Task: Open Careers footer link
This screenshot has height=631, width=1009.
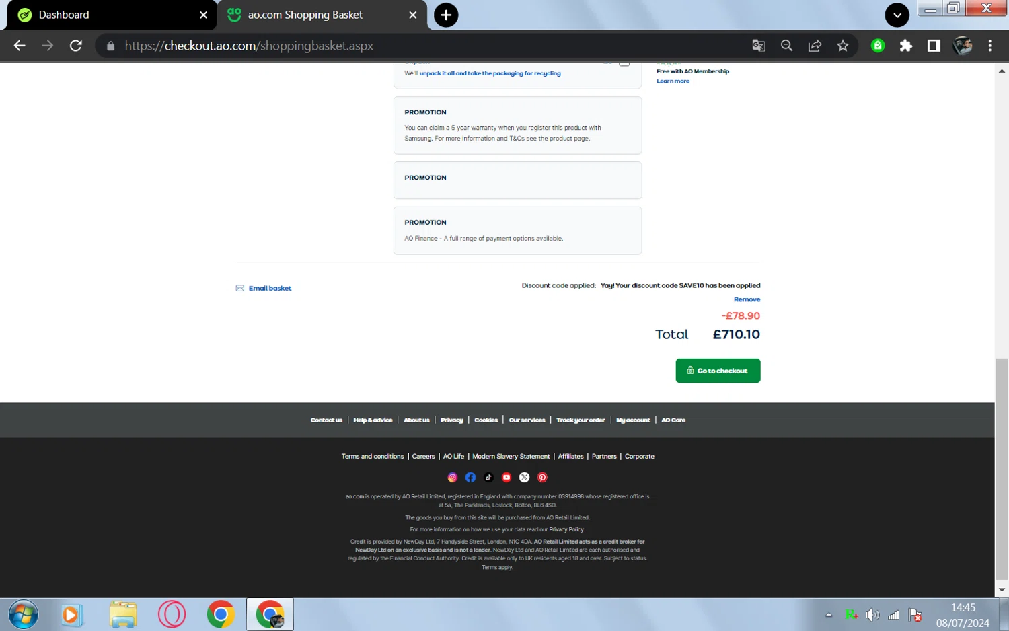Action: click(423, 457)
